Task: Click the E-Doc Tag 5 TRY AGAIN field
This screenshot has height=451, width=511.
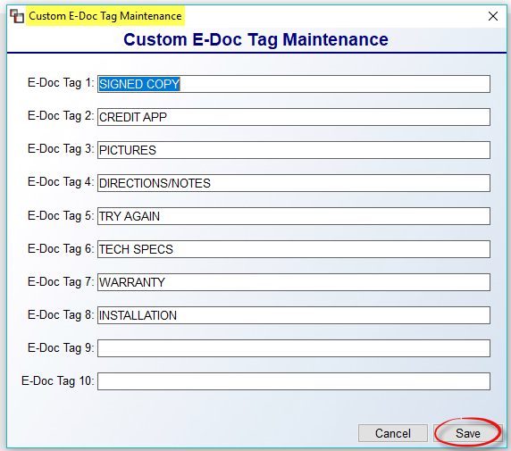Action: point(294,216)
